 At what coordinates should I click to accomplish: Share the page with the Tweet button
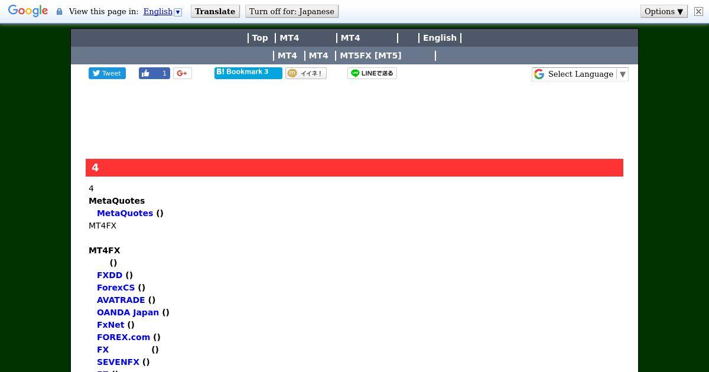click(x=107, y=73)
